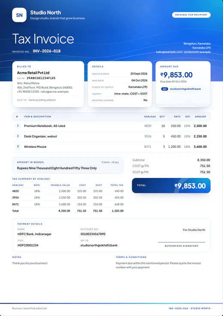This screenshot has width=223, height=316.
Task: Click CGST @ 9% label
Action: [141, 166]
